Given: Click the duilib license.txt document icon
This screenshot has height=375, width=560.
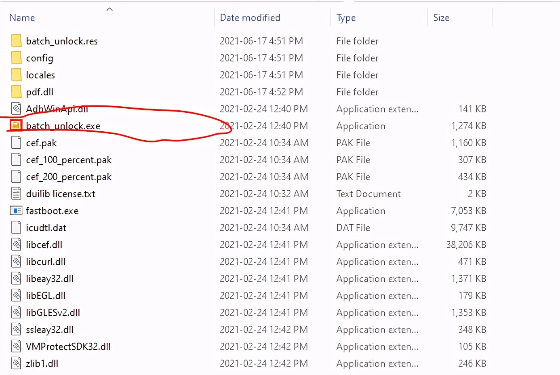Looking at the screenshot, I should pos(16,194).
